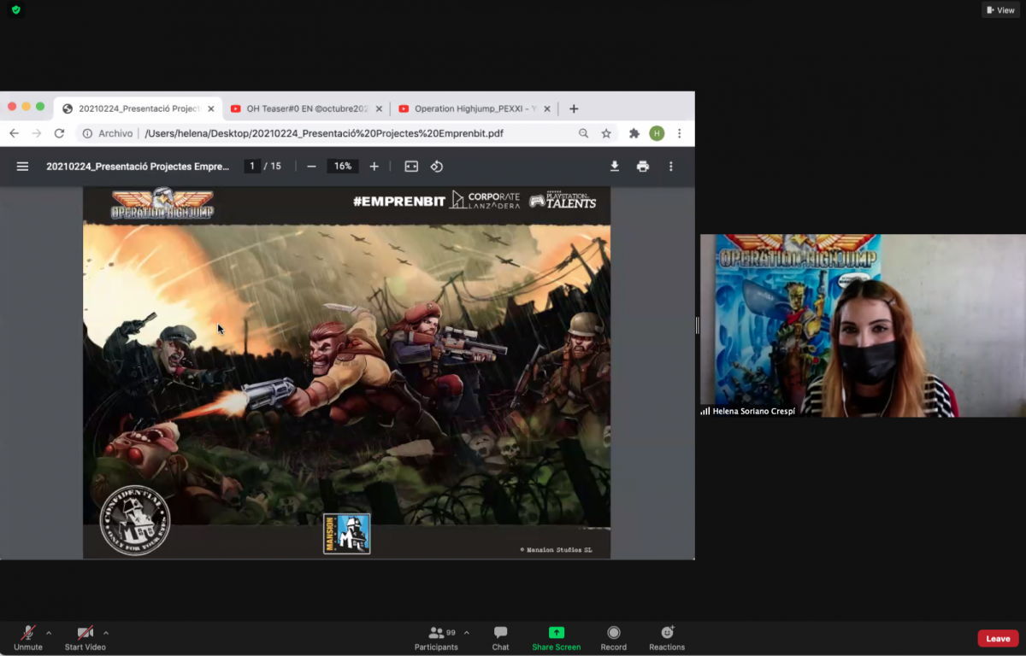Viewport: 1026px width, 656px height.
Task: Close the OH Teaser#0 tab
Action: point(378,108)
